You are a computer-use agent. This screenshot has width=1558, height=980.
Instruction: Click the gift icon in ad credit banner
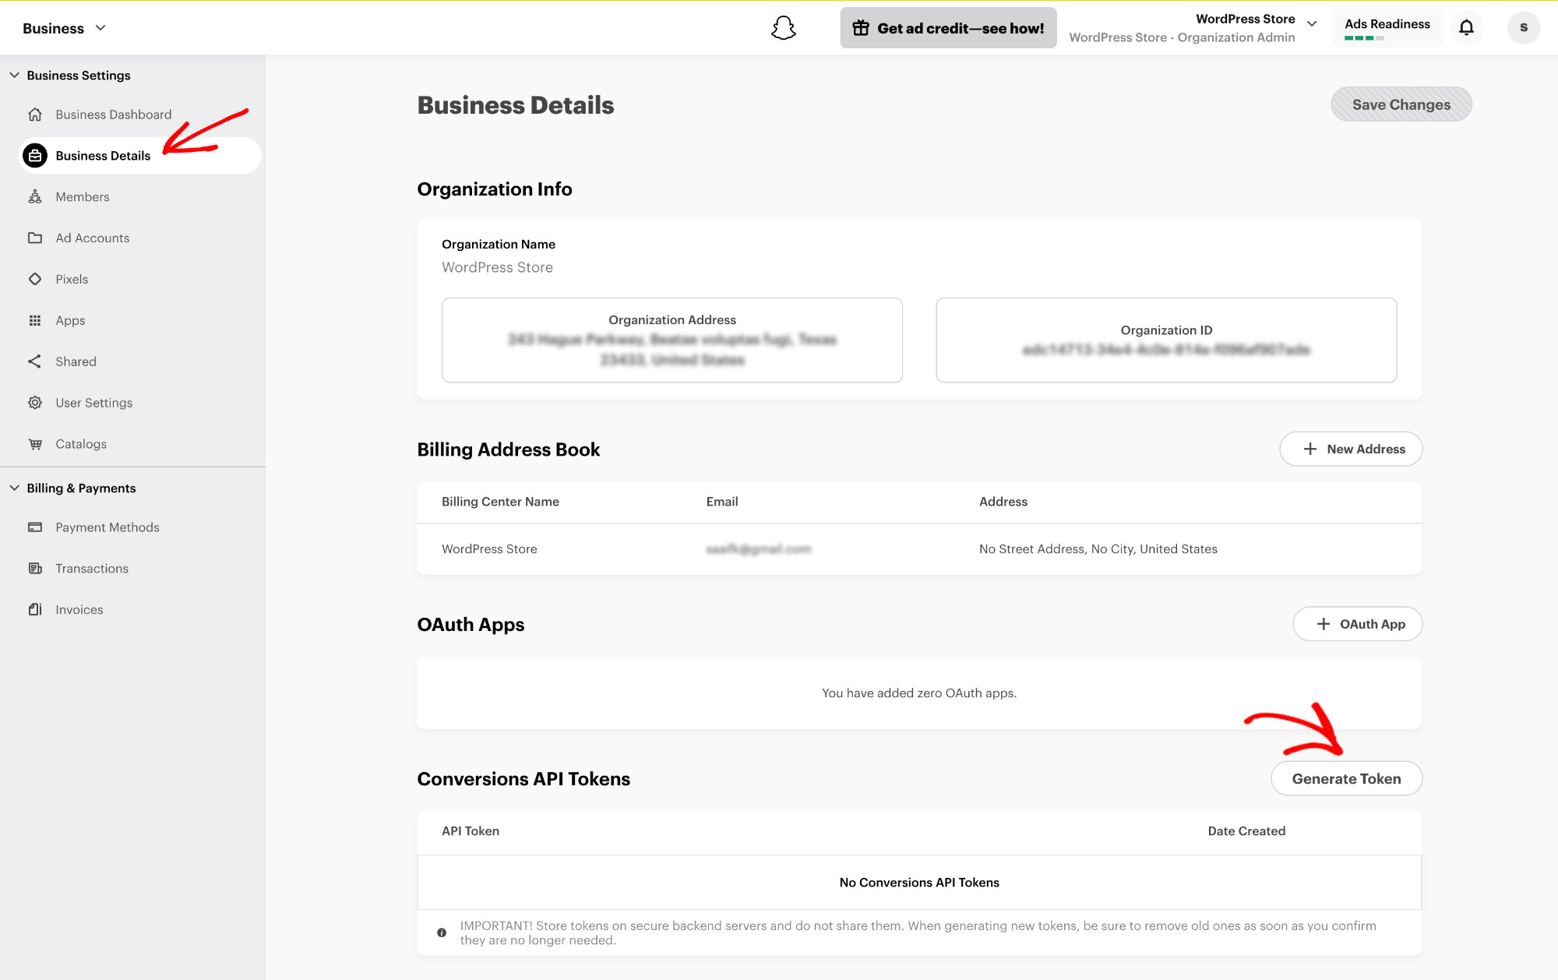click(x=860, y=28)
